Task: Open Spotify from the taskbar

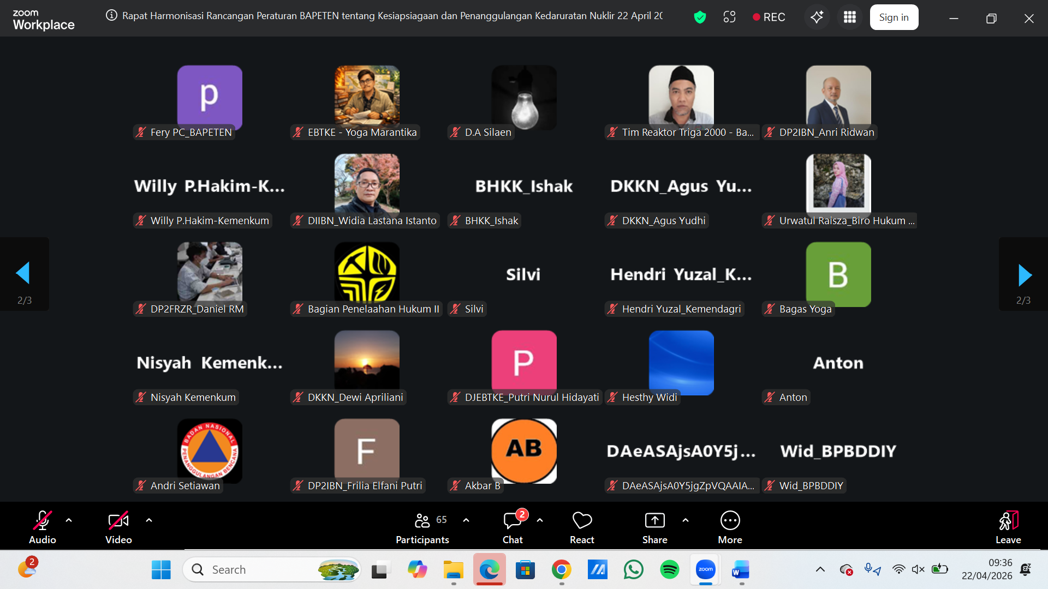Action: coord(669,570)
